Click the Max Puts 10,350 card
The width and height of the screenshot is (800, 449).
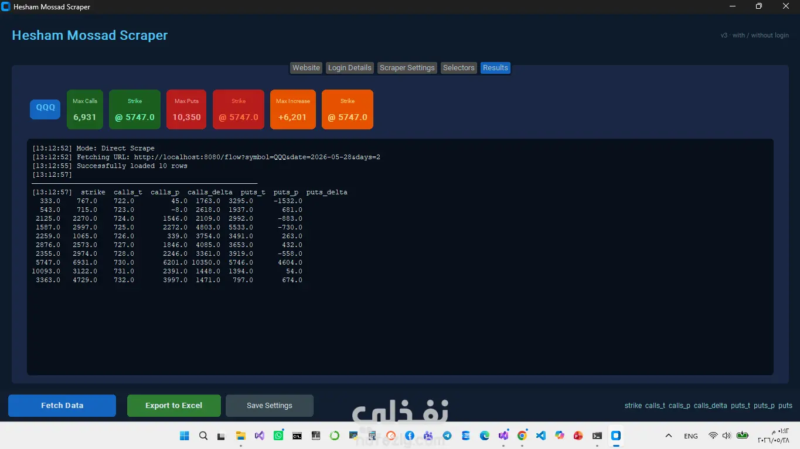(186, 109)
